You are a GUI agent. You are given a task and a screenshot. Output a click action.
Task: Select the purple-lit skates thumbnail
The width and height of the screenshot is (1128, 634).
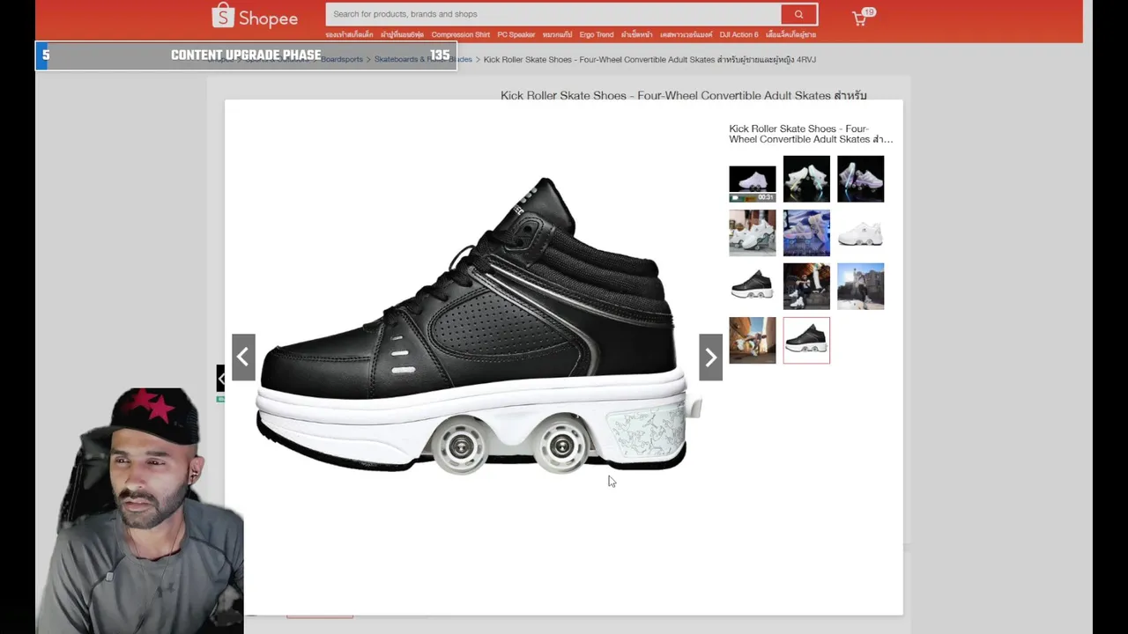pos(860,179)
